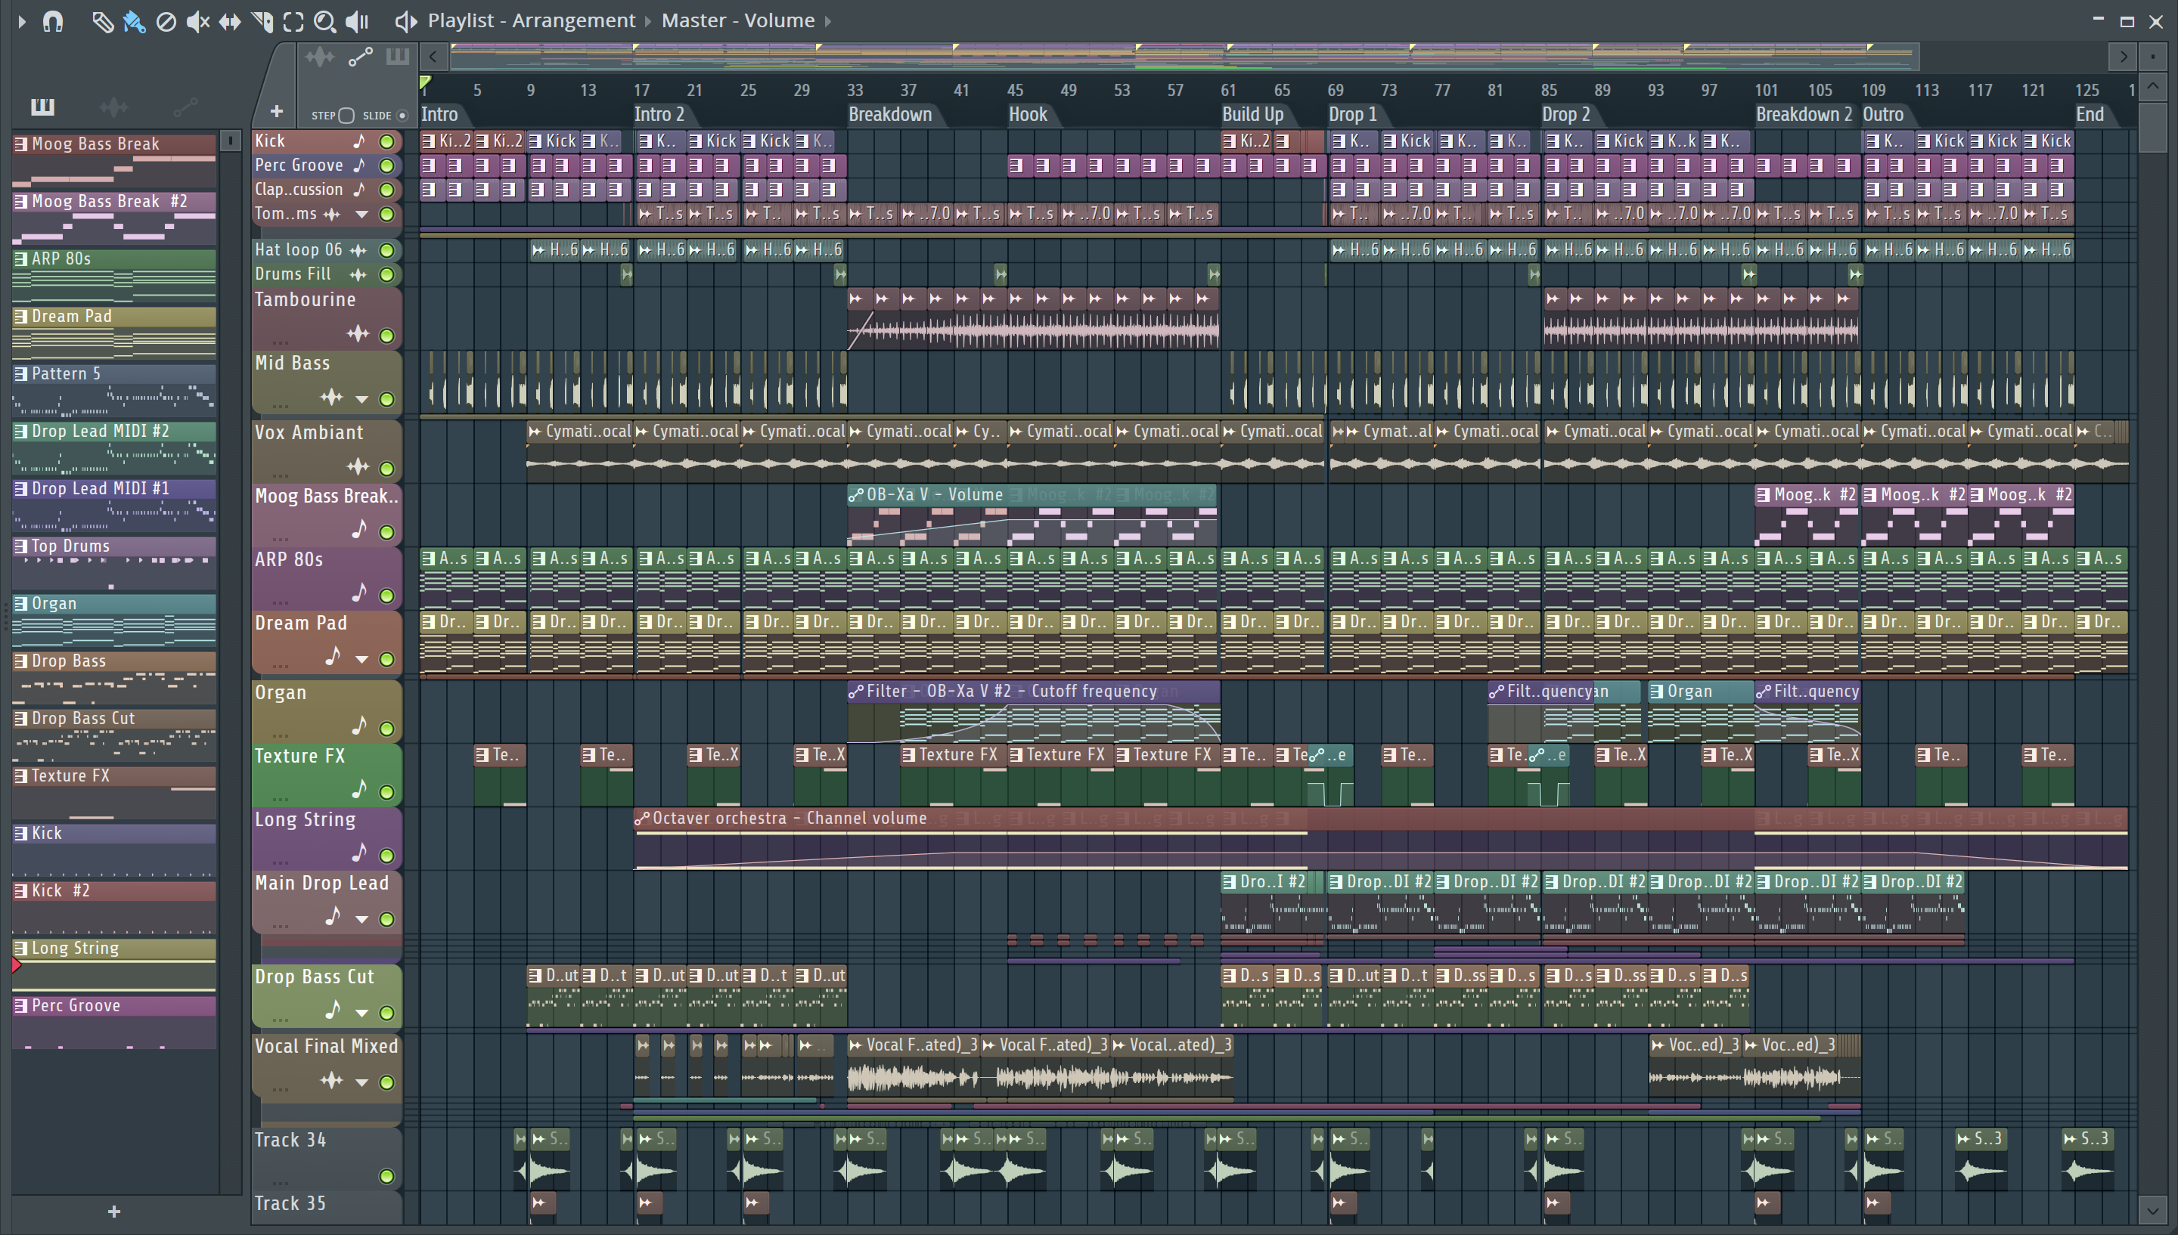Open the playlist options menu arrow
This screenshot has height=1235, width=2178.
pyautogui.click(x=22, y=20)
